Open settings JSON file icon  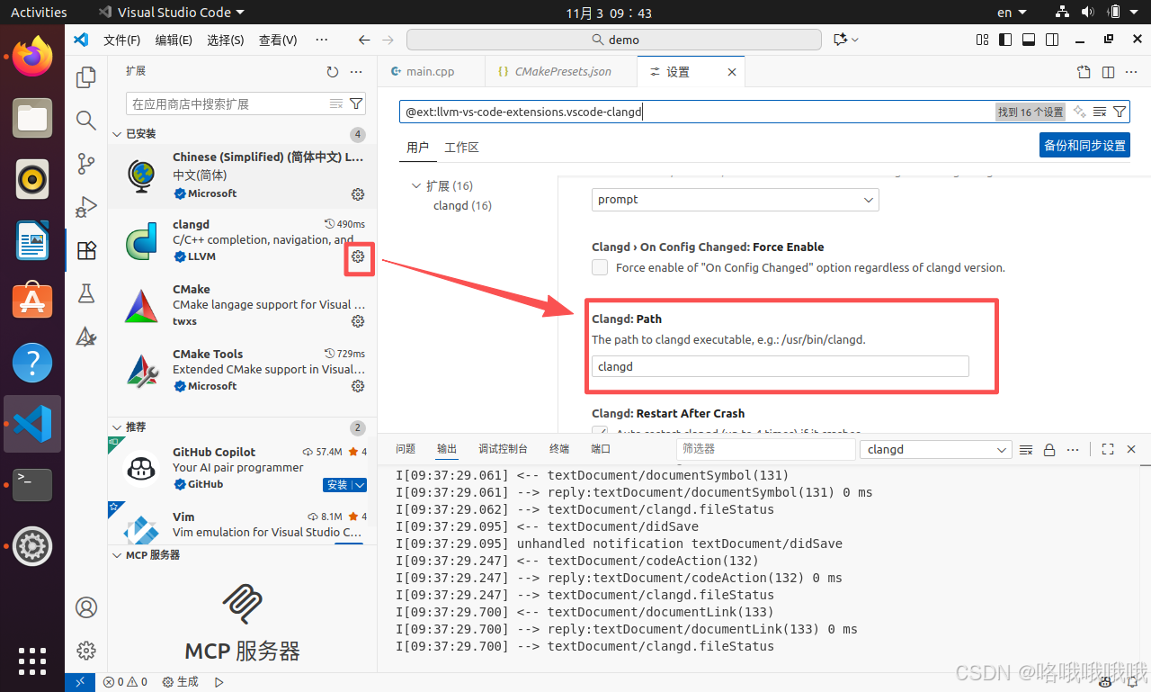(x=1084, y=72)
